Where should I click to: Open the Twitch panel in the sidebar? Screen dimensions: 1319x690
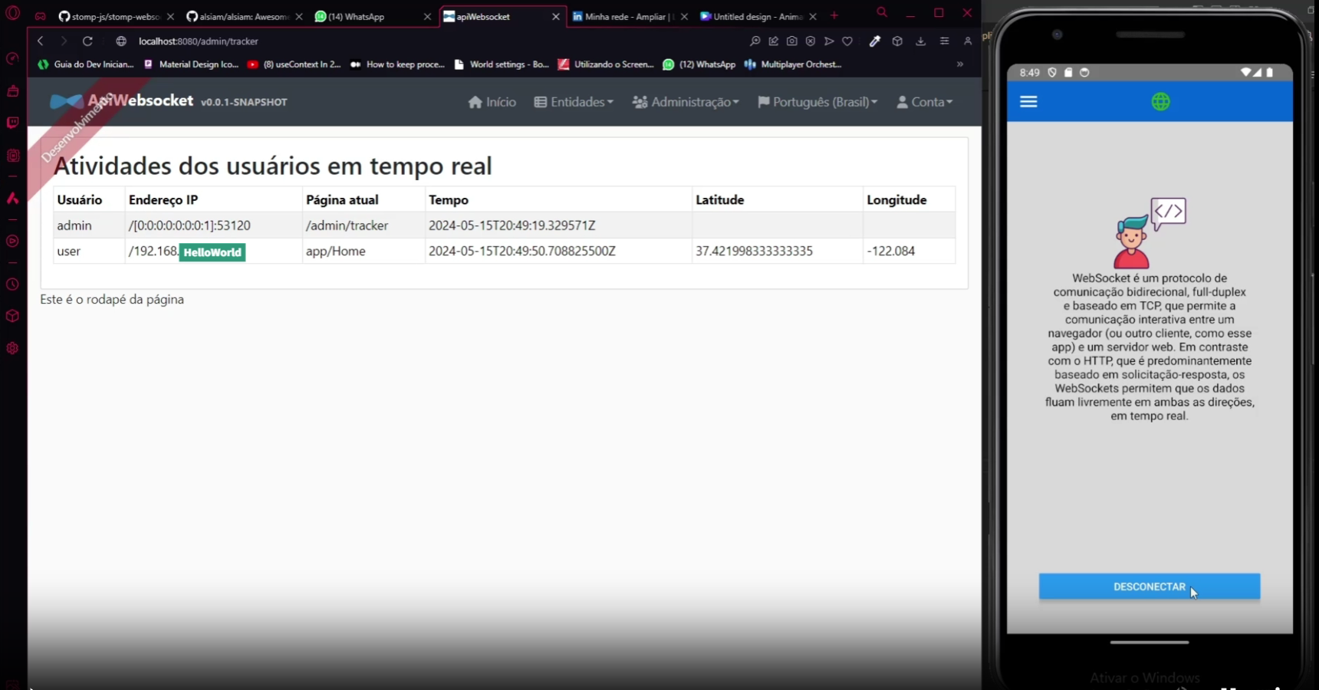[x=13, y=123]
